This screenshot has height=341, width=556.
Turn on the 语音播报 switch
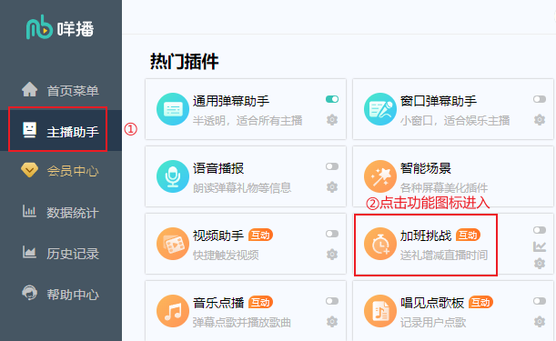coord(332,166)
